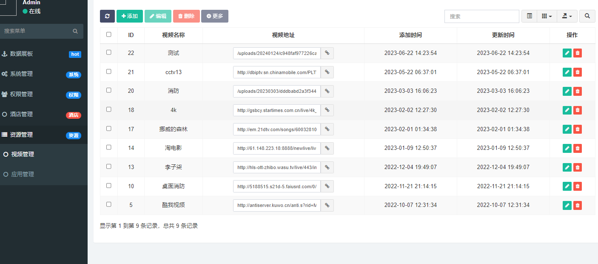Viewport: 598px width, 264px height.
Task: Toggle the table card view icon
Action: click(x=530, y=16)
